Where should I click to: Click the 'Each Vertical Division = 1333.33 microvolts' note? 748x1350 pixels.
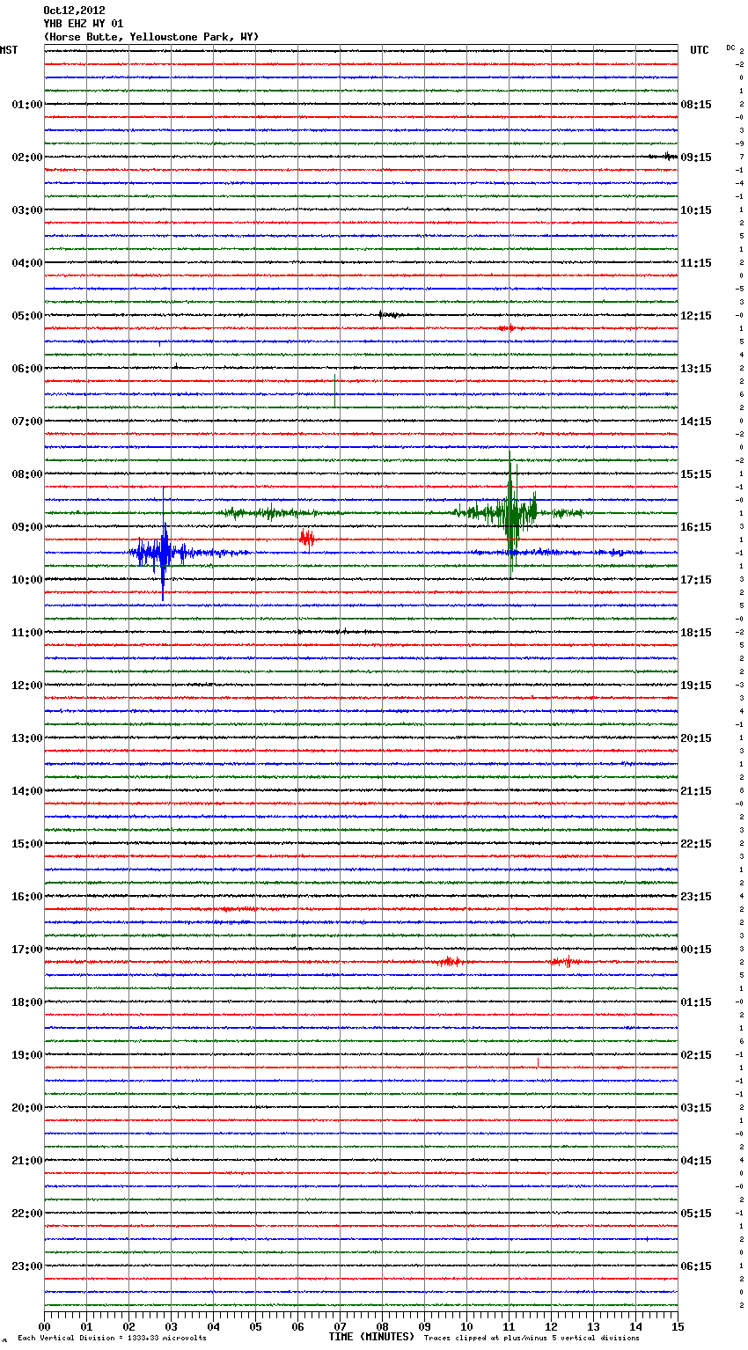[x=112, y=1339]
